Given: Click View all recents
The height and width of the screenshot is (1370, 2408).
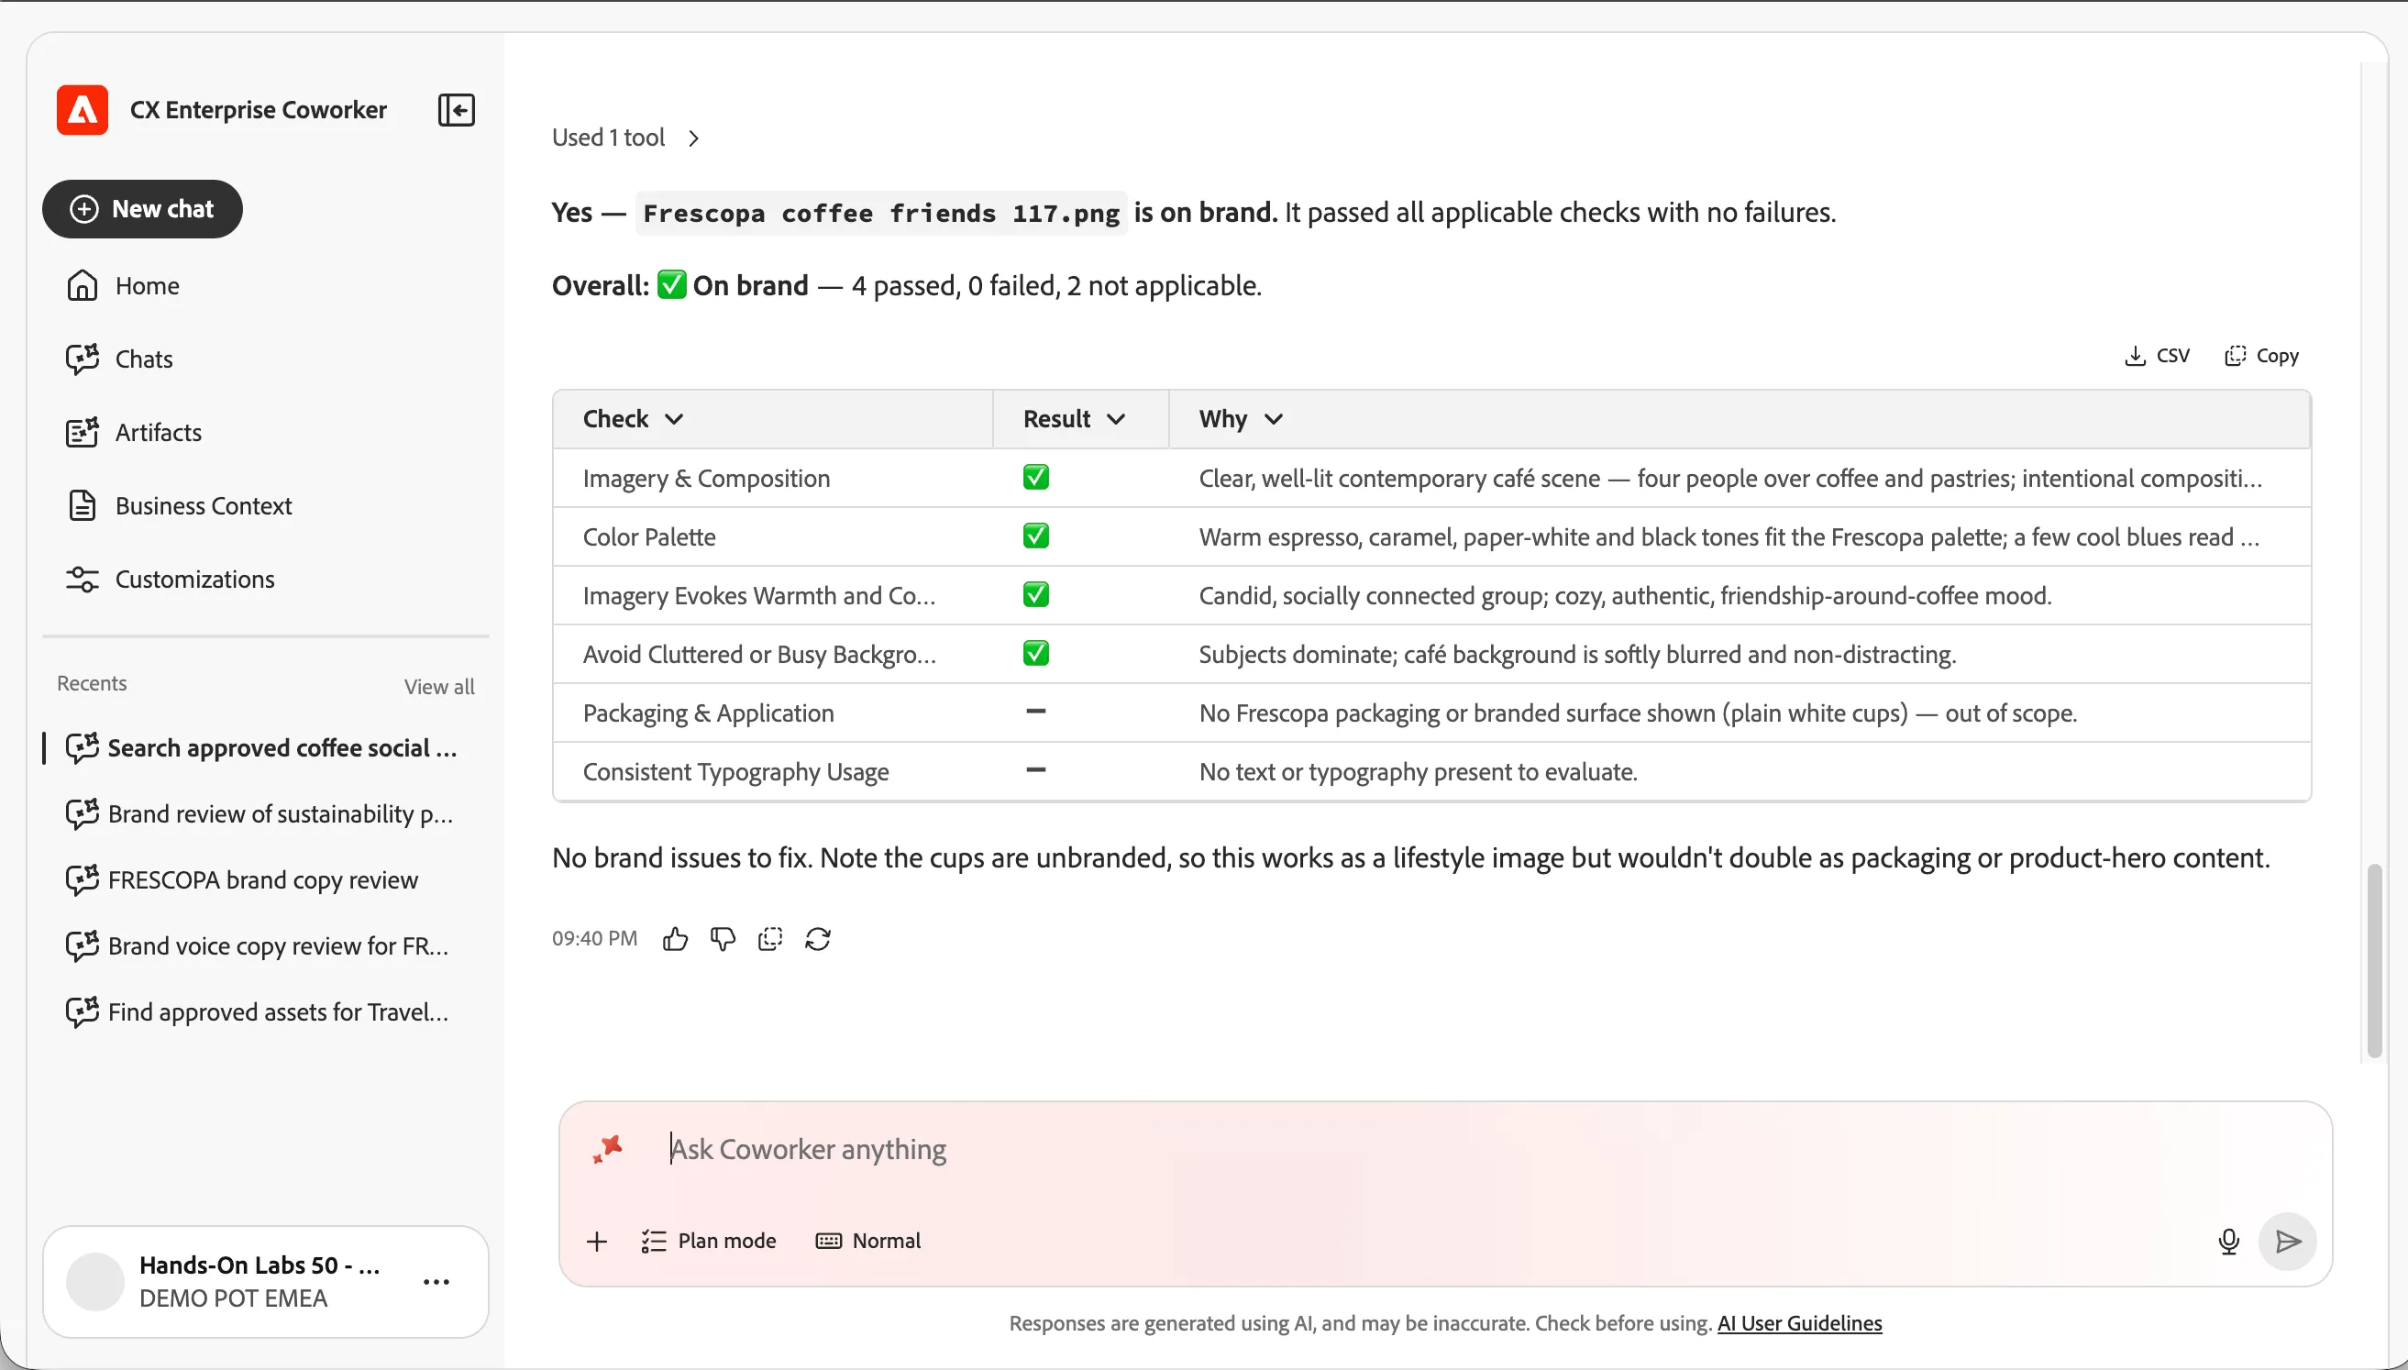Looking at the screenshot, I should coord(439,687).
